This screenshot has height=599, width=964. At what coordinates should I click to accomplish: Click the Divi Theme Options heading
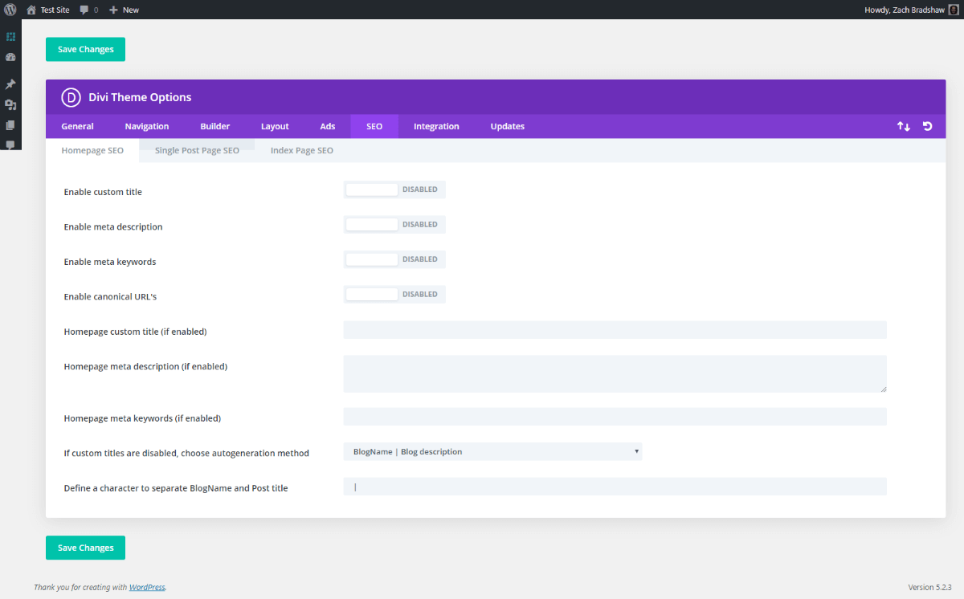140,97
